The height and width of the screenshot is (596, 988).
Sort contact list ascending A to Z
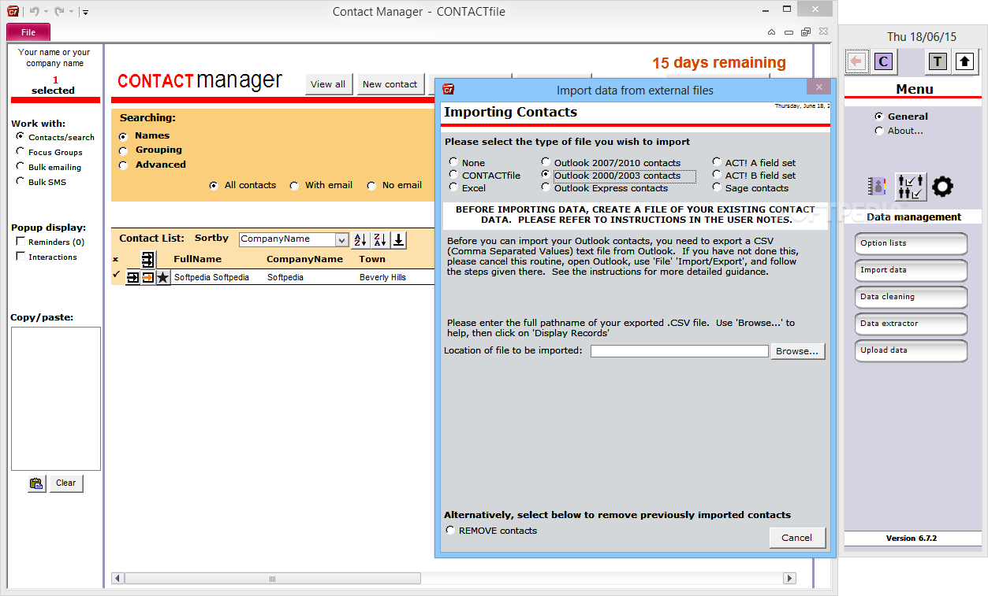[360, 239]
